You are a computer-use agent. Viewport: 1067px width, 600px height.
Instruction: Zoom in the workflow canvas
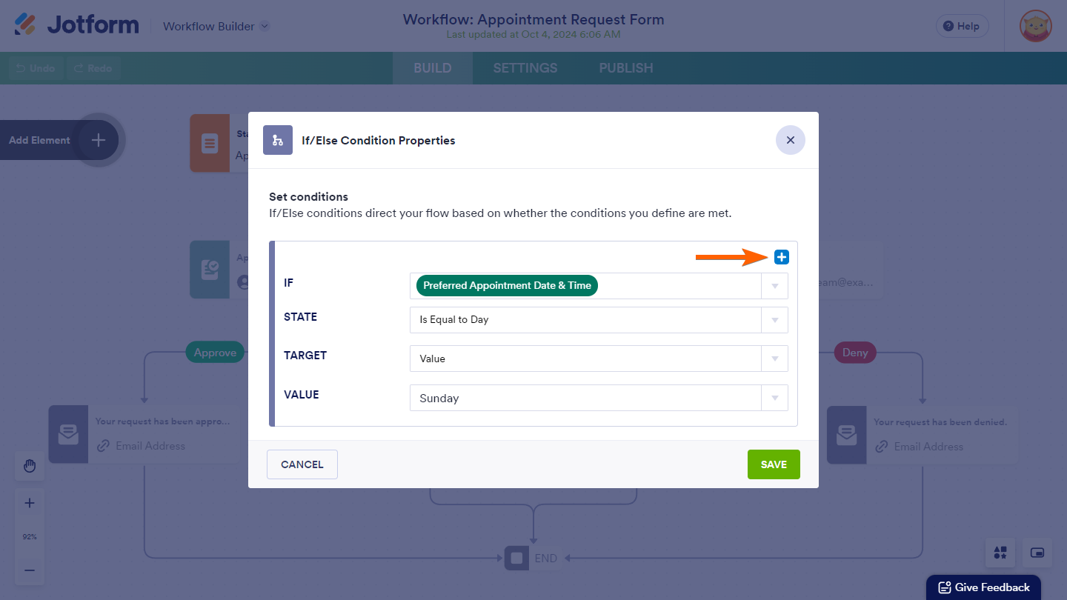(30, 503)
